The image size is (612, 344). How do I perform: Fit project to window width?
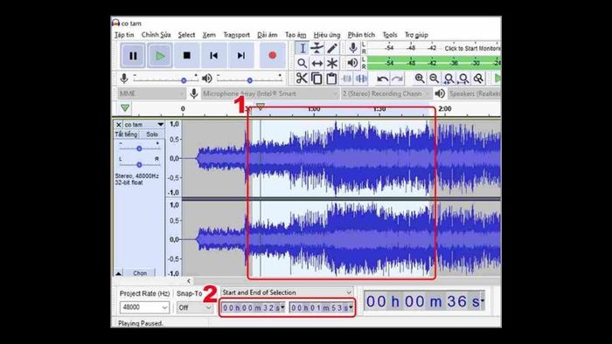[x=463, y=79]
